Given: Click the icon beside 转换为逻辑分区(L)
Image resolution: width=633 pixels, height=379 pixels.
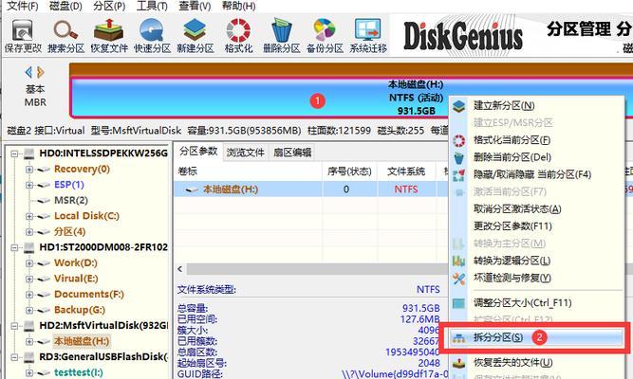Looking at the screenshot, I should point(458,261).
